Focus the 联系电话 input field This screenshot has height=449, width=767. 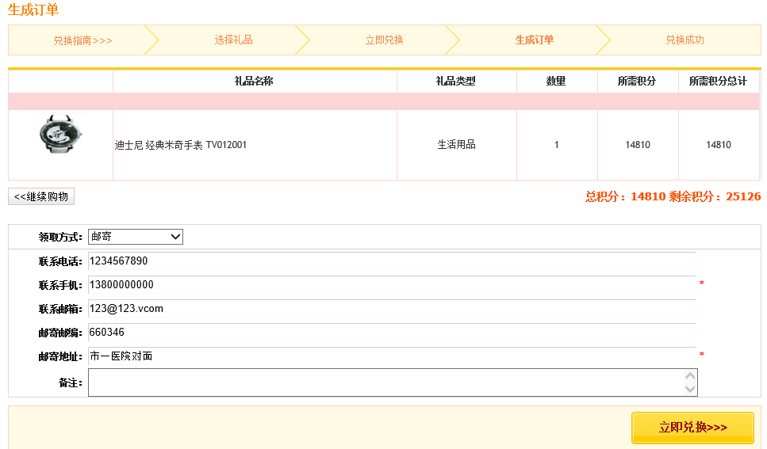(x=391, y=261)
